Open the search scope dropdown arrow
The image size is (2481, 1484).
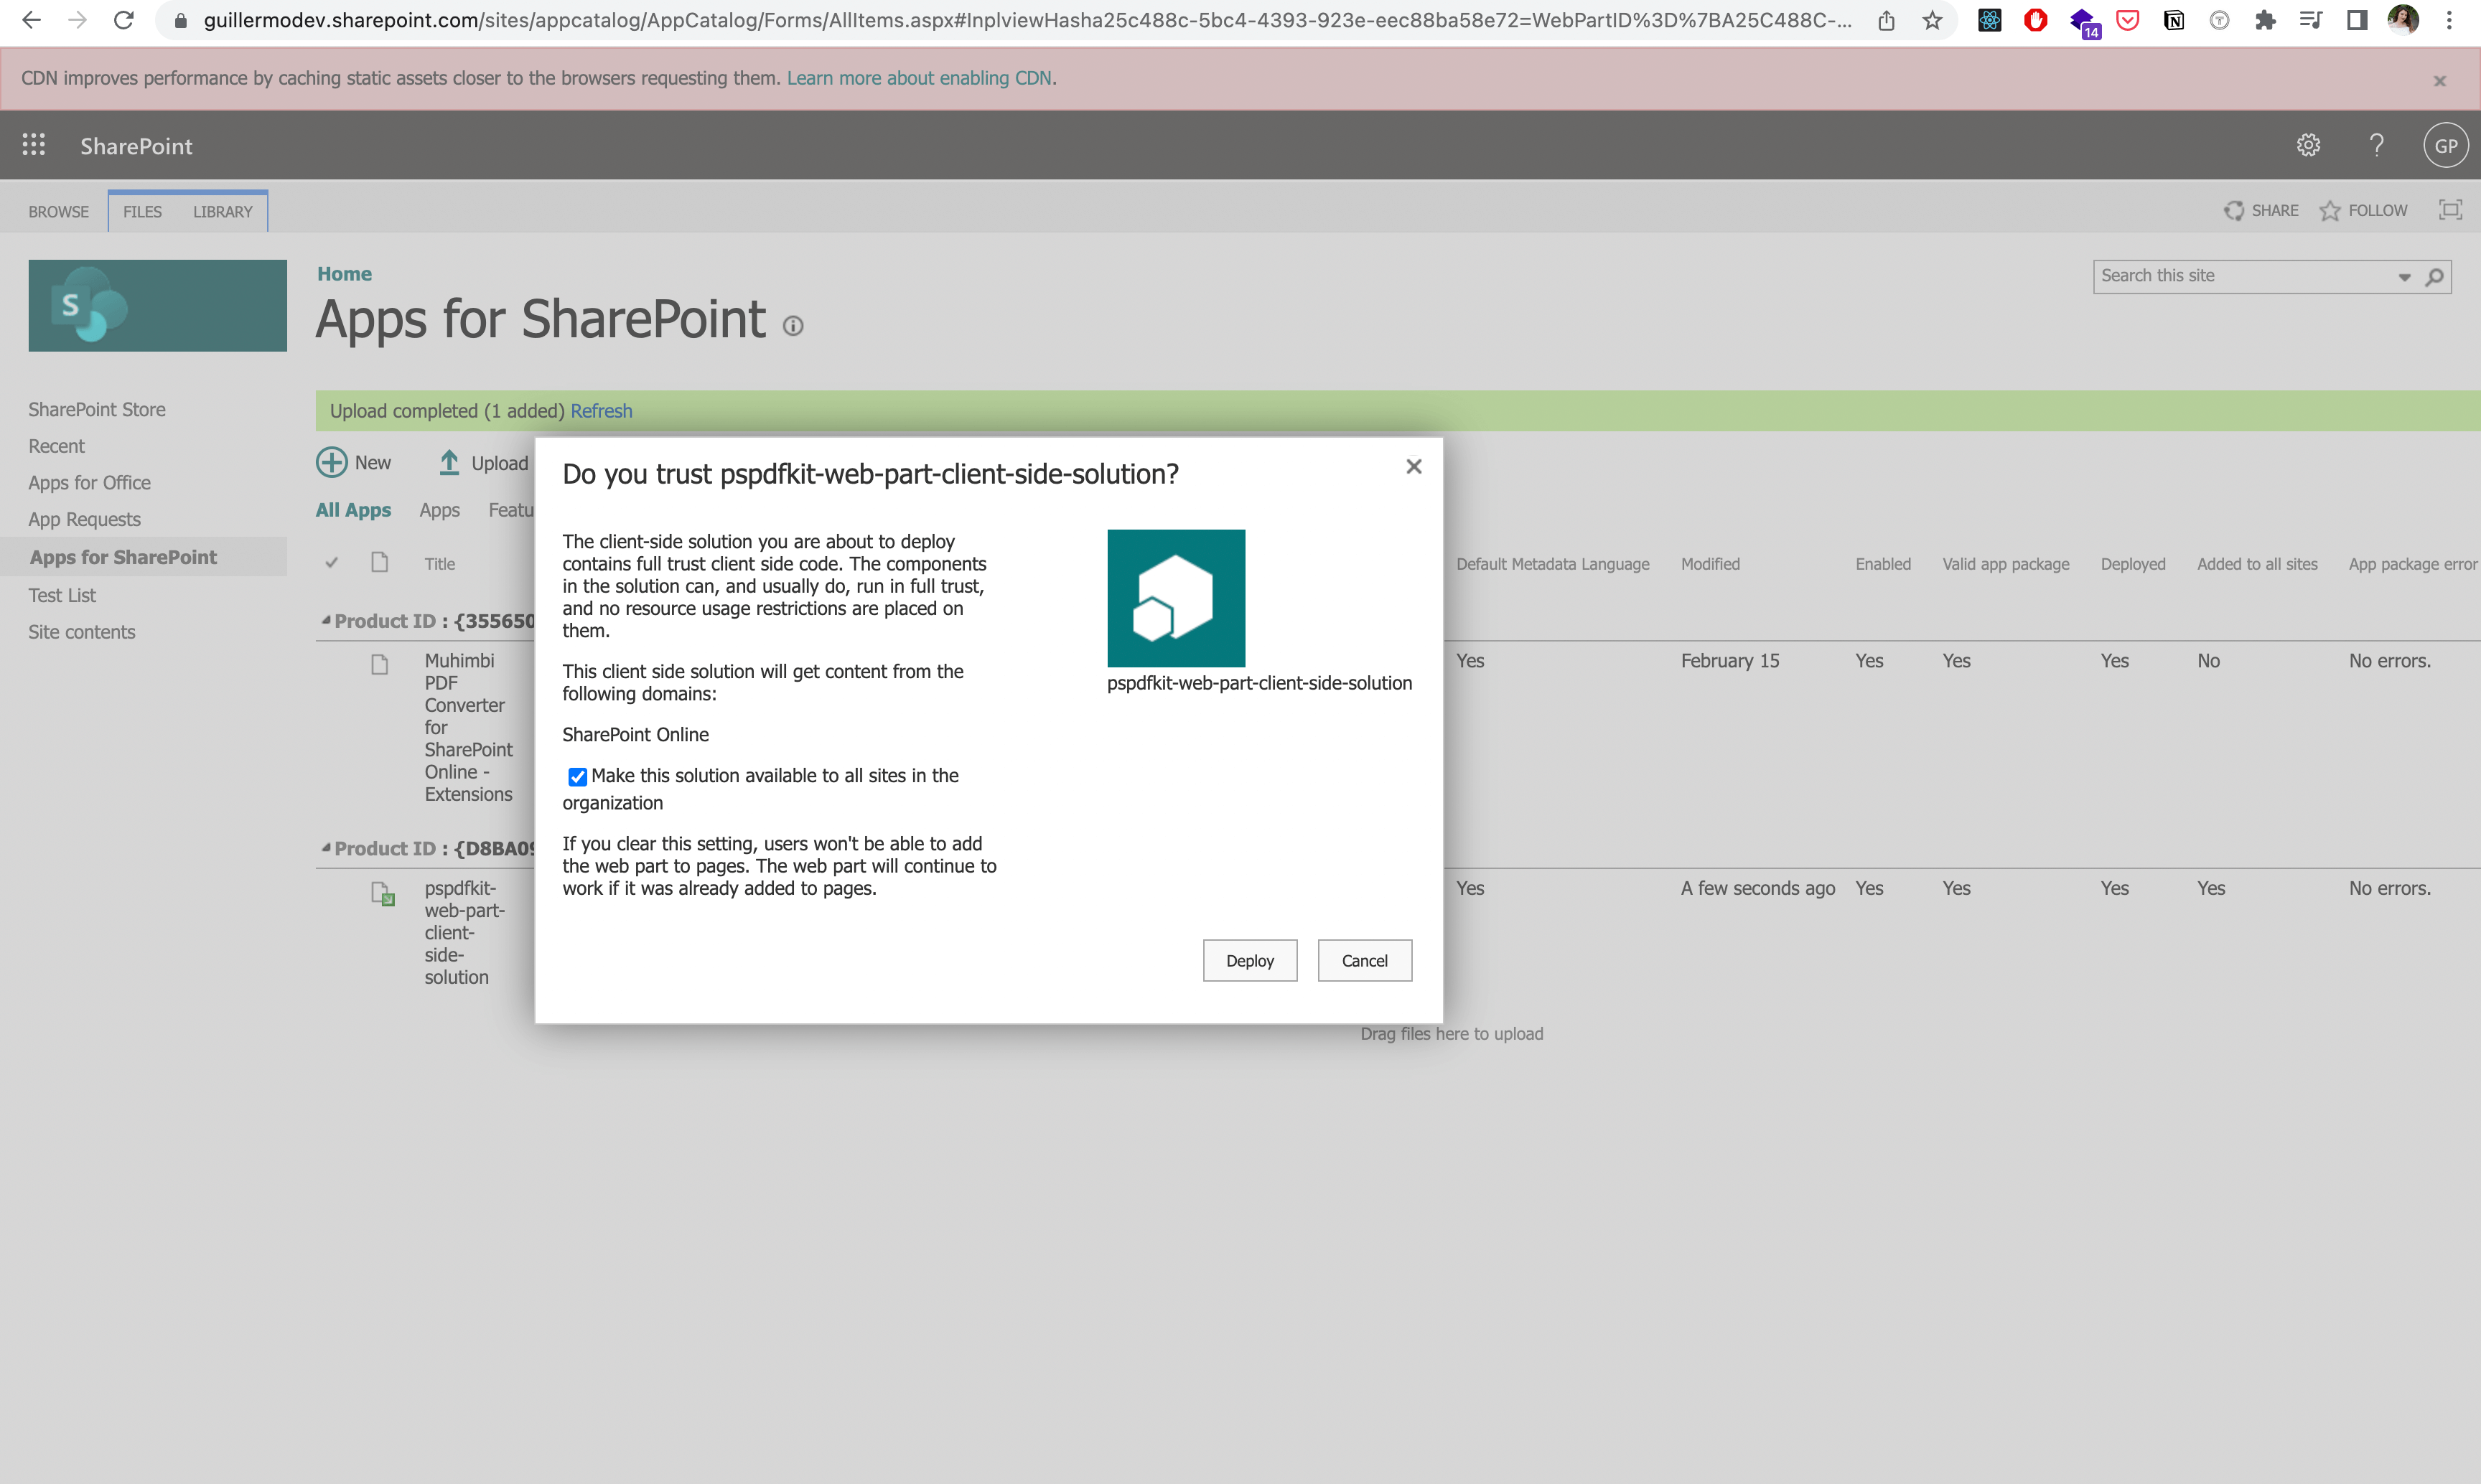click(2404, 277)
